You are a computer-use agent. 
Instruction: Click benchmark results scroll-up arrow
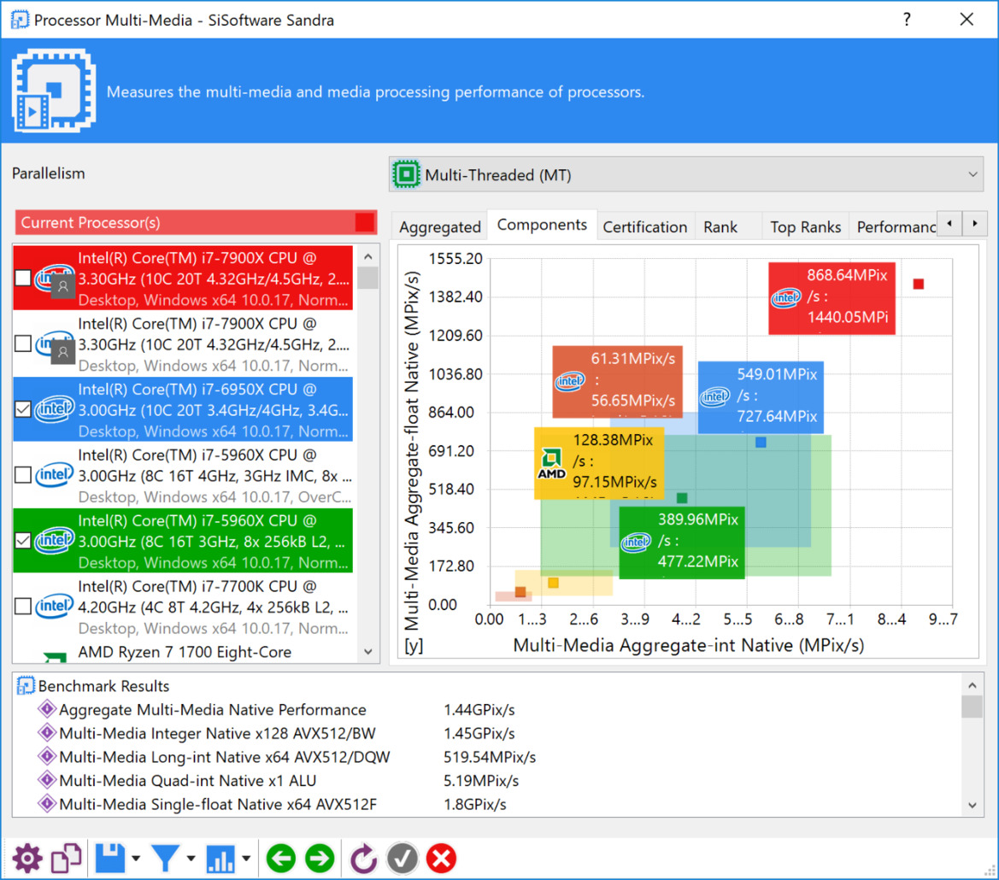click(x=973, y=685)
